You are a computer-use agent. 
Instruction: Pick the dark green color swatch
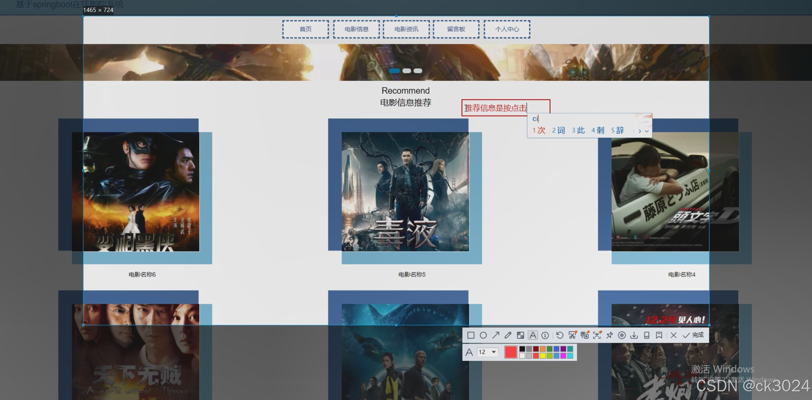[x=549, y=349]
